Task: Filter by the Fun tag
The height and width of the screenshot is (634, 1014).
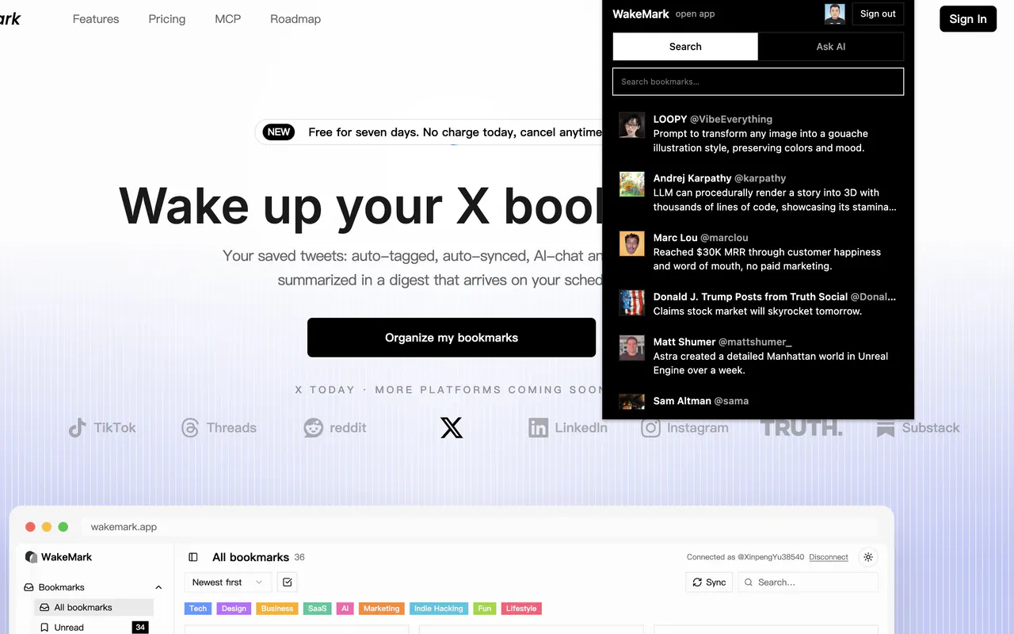Action: click(x=485, y=609)
